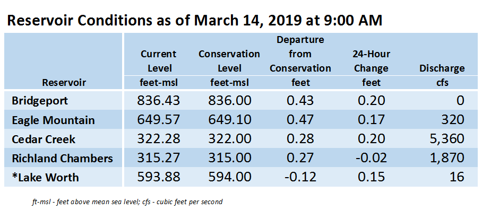
Task: Click the ft-msl footnote text
Action: pyautogui.click(x=127, y=202)
